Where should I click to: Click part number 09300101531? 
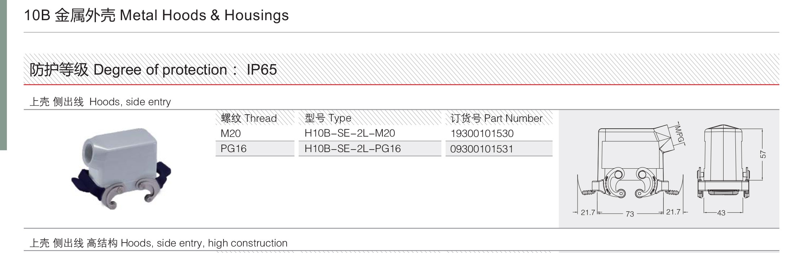(482, 149)
